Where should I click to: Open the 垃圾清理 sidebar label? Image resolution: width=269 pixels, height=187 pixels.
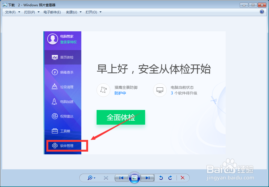pyautogui.click(x=67, y=87)
